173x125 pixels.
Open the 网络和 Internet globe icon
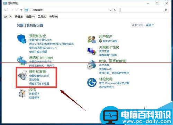tap(21, 61)
